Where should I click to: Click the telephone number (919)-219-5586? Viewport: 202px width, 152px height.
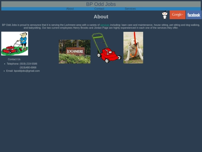(28, 64)
